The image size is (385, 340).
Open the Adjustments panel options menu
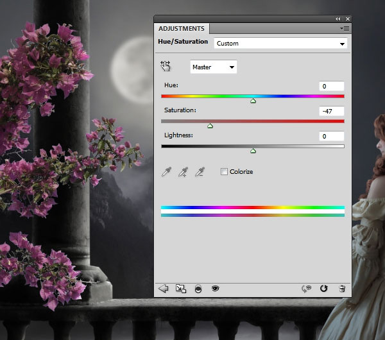345,29
